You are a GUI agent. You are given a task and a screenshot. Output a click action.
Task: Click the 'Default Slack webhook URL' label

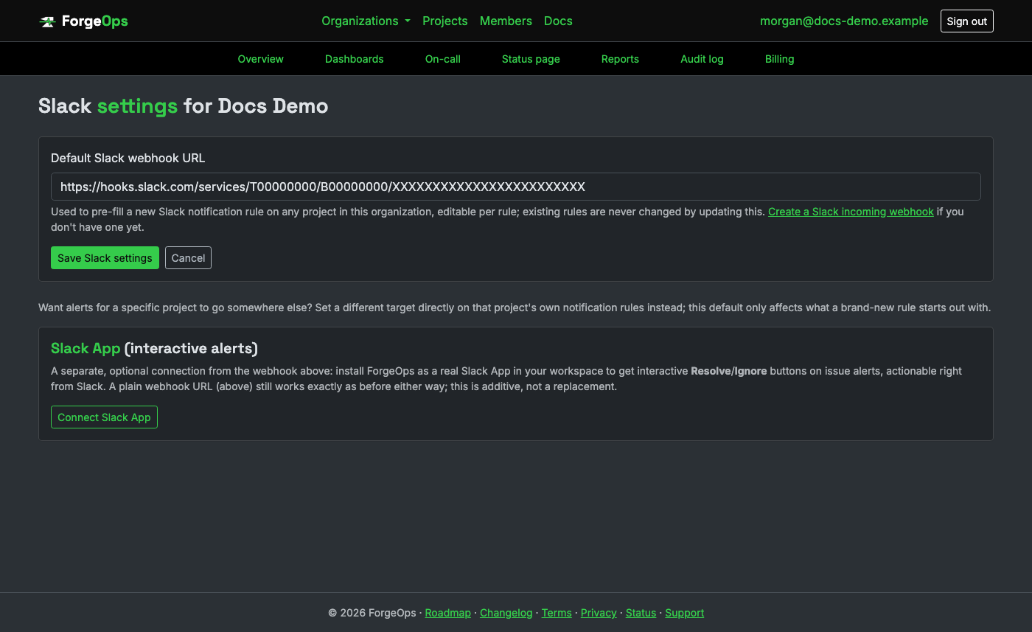click(x=128, y=158)
